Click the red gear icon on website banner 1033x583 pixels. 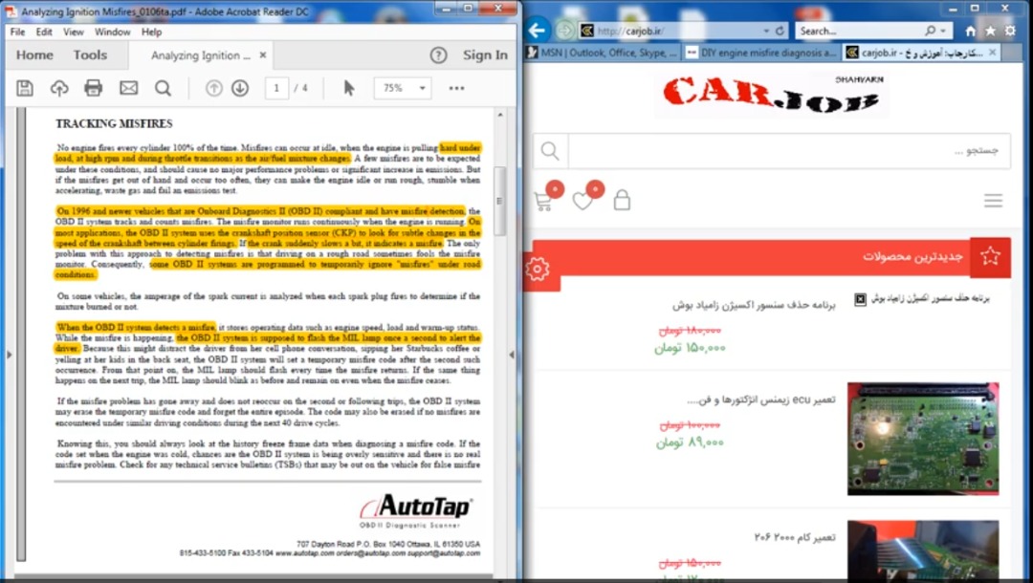538,269
